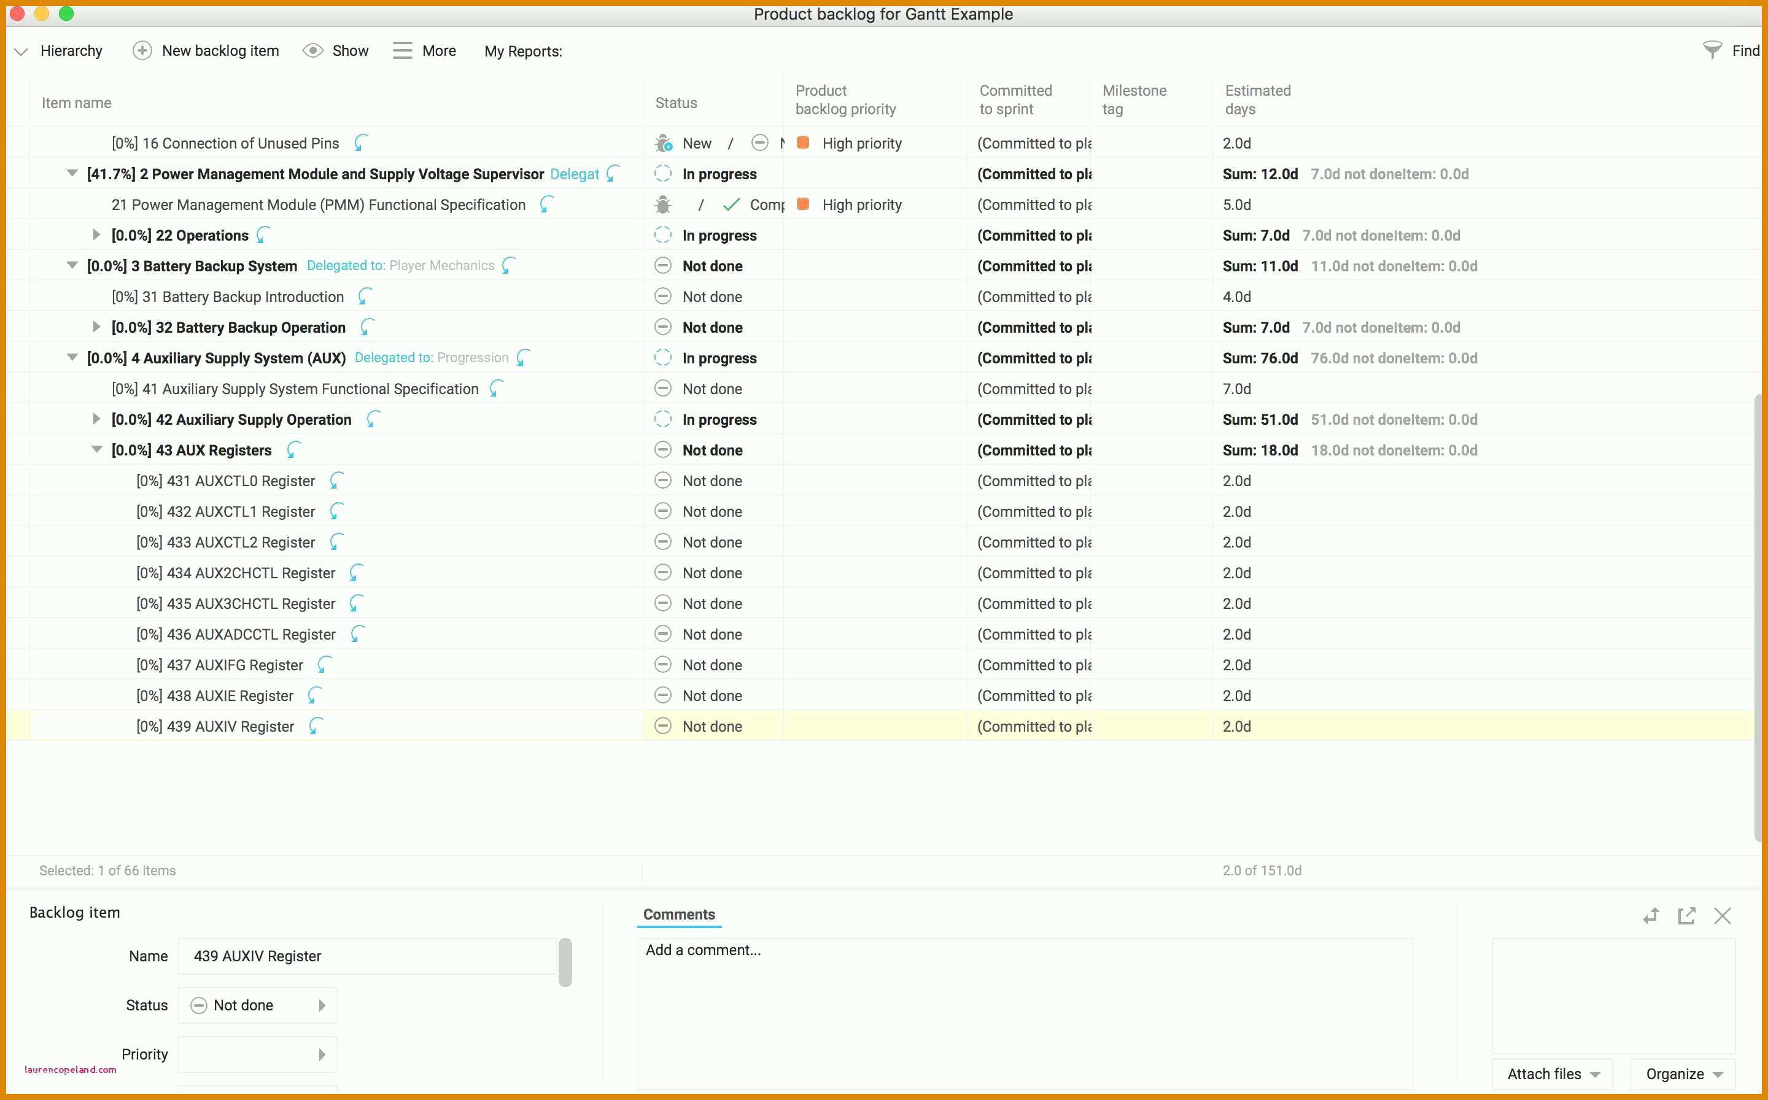1768x1100 pixels.
Task: Click the Not done icon for 3 Battery Backup System
Action: pyautogui.click(x=663, y=266)
